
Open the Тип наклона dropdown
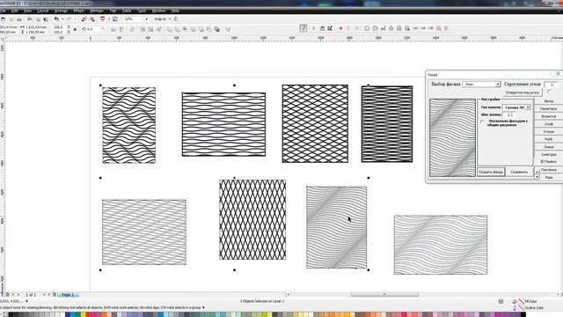tap(516, 107)
